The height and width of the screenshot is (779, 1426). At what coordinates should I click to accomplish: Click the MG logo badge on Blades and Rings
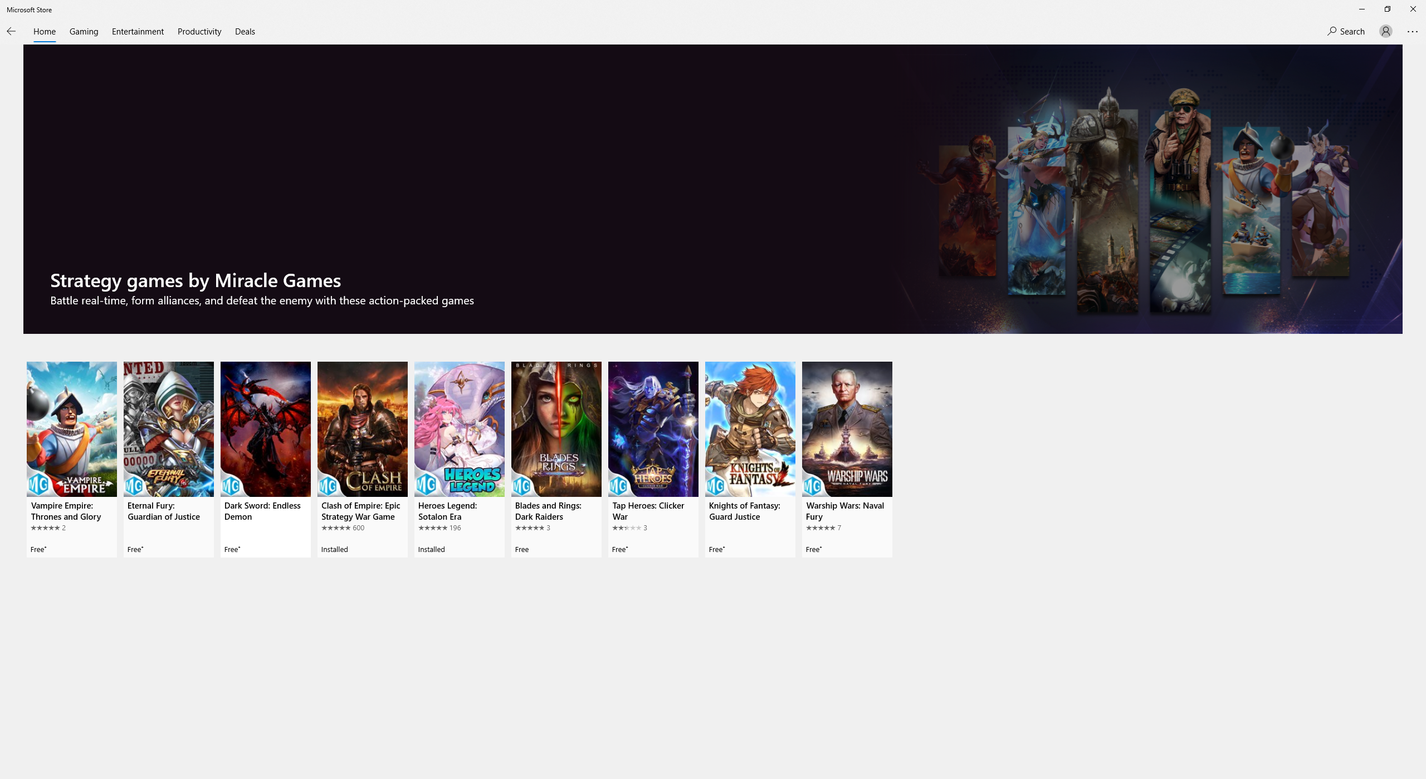[522, 486]
